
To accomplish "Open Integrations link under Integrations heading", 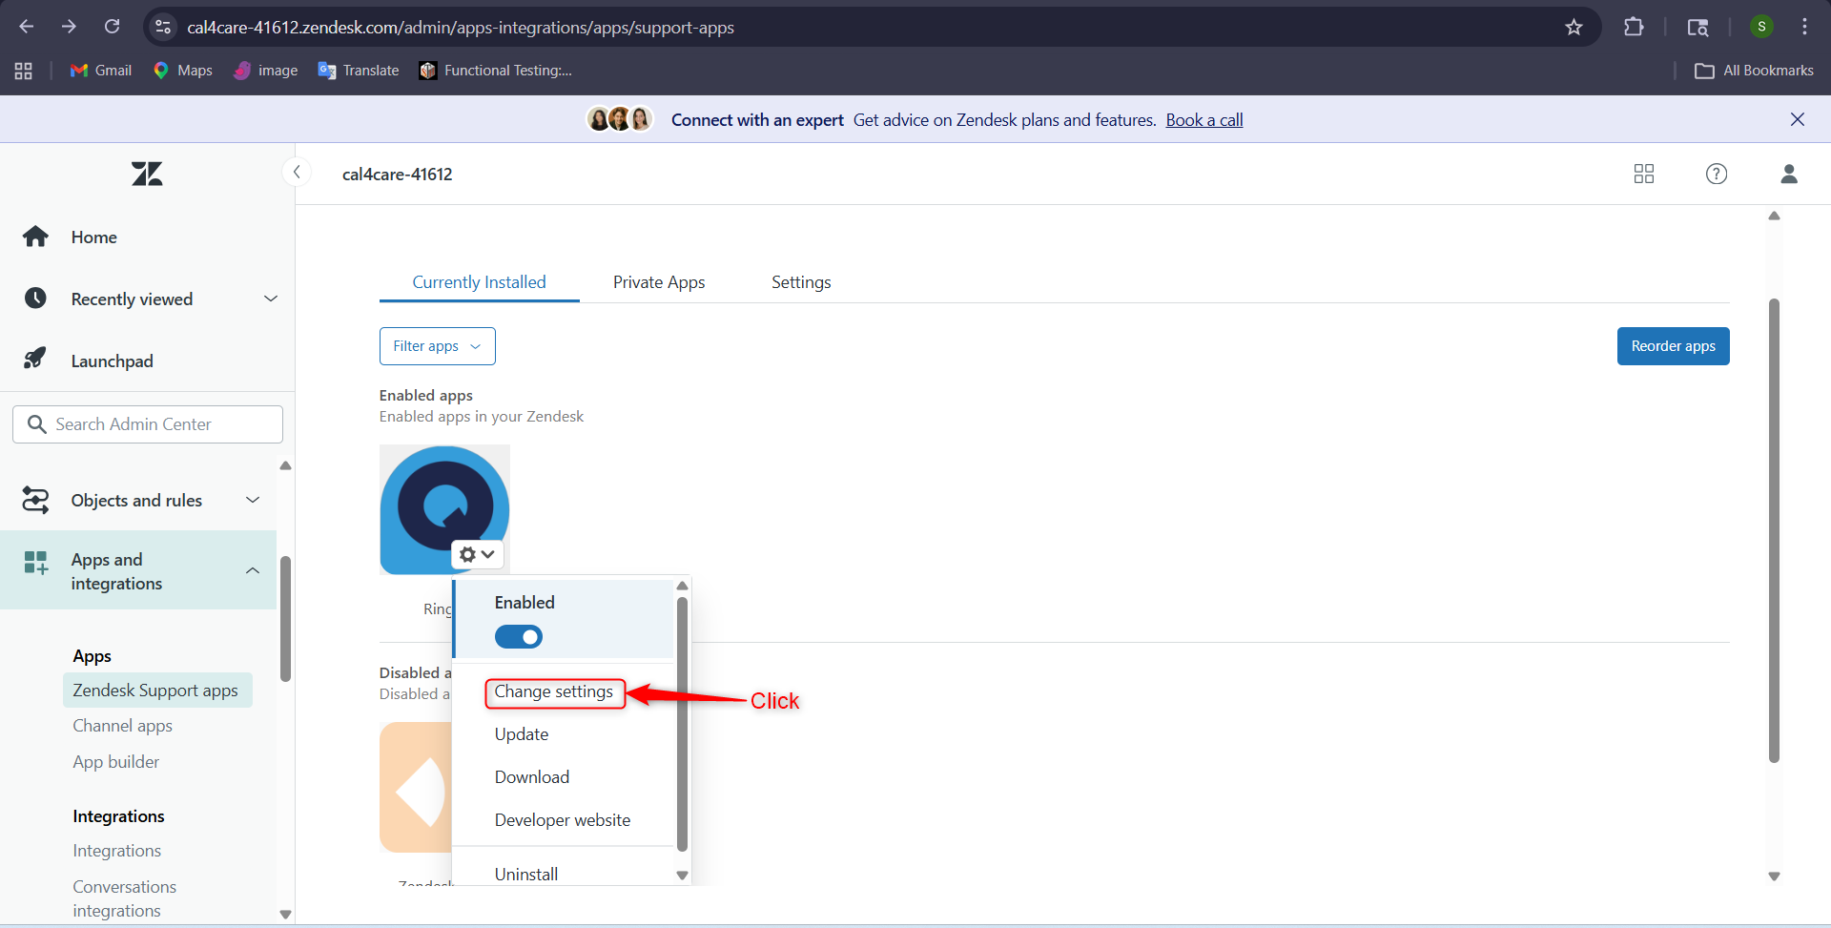I will 117,851.
